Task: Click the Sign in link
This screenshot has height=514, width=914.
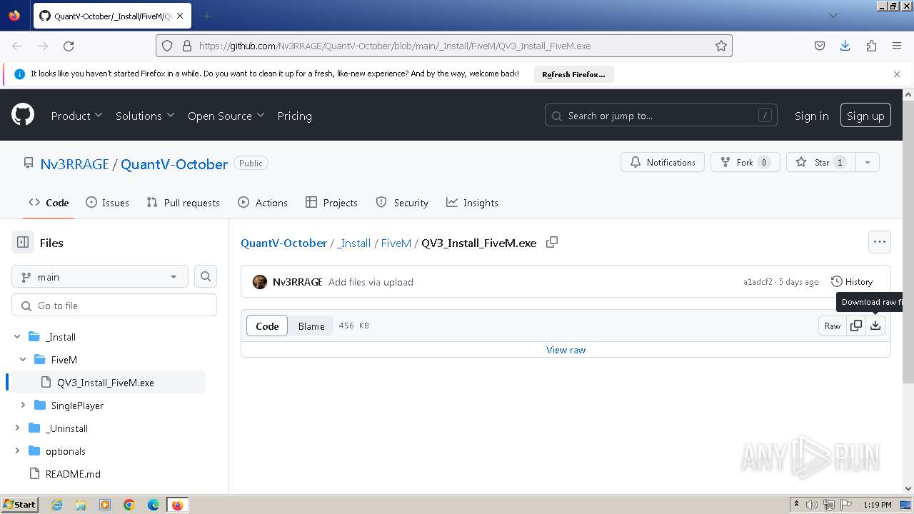Action: (x=812, y=116)
